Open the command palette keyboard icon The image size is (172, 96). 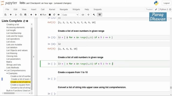tap(83, 15)
